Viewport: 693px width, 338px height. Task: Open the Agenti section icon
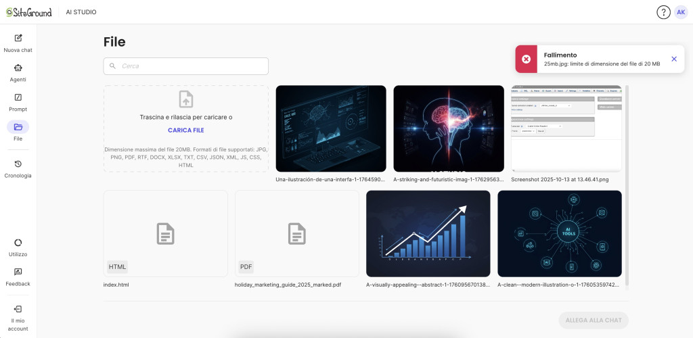pos(18,68)
